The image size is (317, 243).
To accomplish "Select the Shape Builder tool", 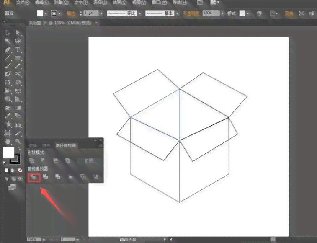I will [x=8, y=99].
